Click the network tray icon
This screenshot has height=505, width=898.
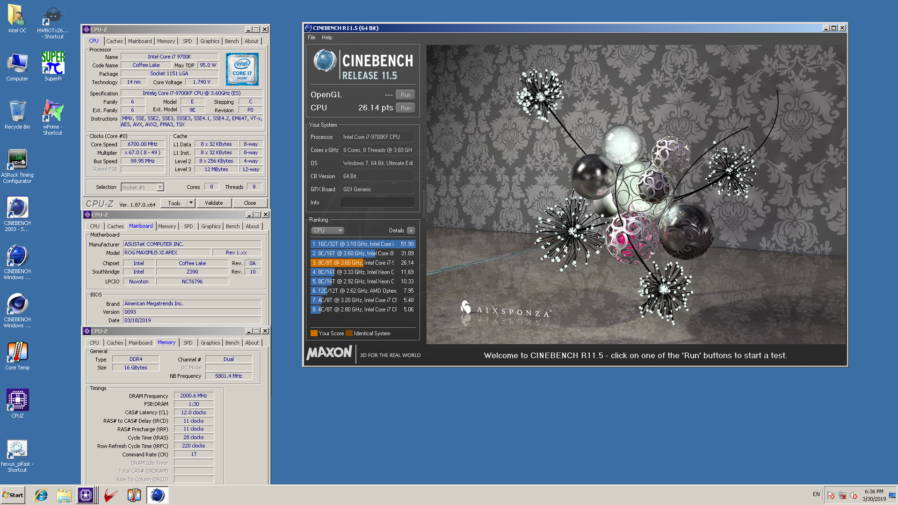tap(842, 495)
